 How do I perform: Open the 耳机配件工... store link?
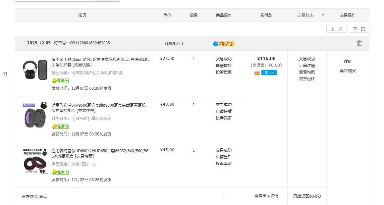(176, 44)
